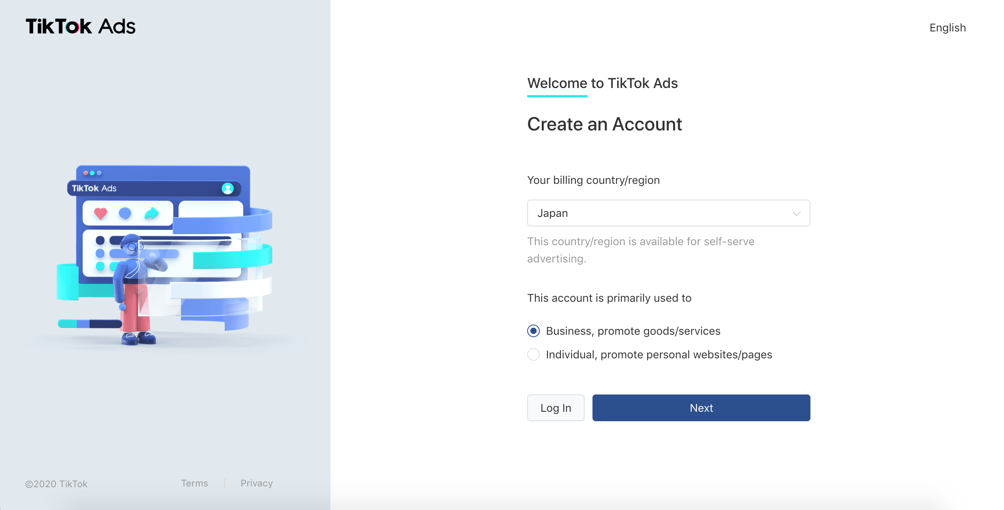
Task: Click This account is primarily used to label
Action: [609, 298]
